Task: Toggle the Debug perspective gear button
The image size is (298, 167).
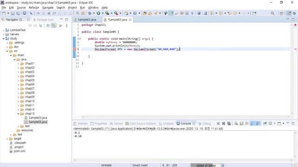Action: click(x=295, y=13)
